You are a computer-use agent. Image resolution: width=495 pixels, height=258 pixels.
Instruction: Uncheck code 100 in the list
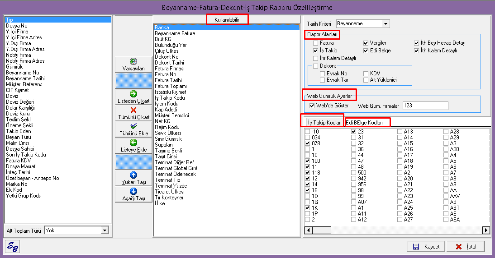pyautogui.click(x=308, y=161)
